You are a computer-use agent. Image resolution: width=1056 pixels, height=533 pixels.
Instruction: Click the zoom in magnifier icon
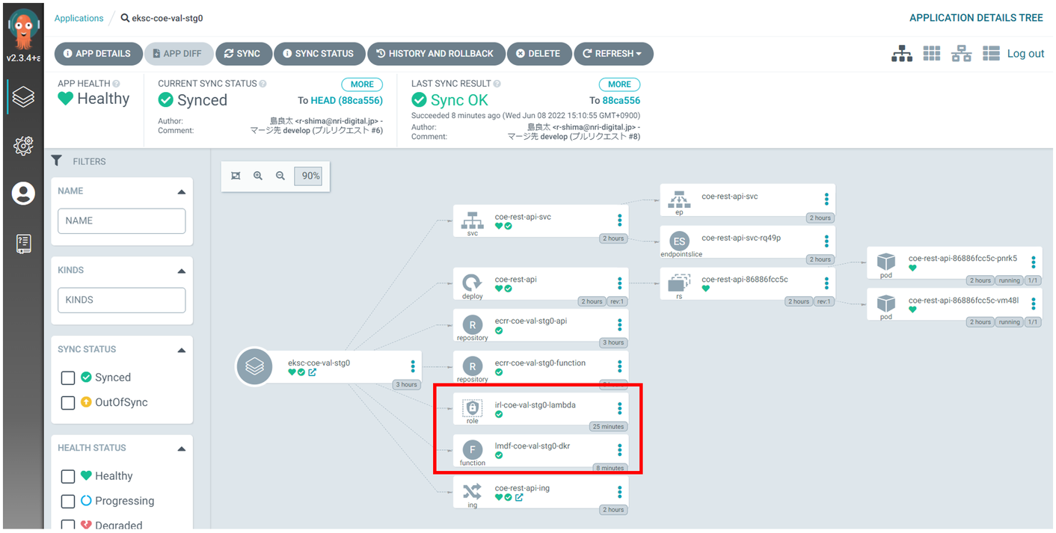tap(258, 176)
